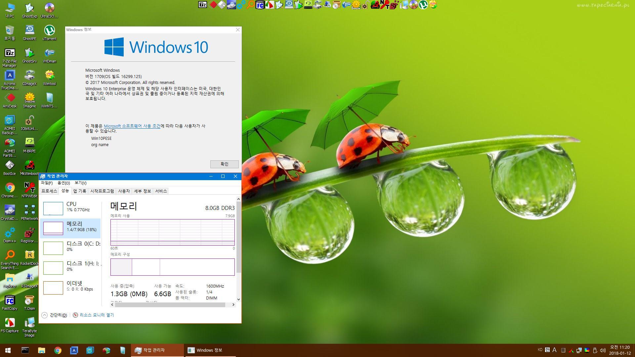Select AOMEI Backupper desktop icon
635x357 pixels.
(10, 125)
